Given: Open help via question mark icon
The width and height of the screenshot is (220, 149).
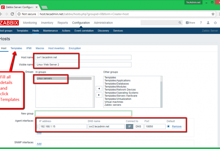Looking at the screenshot, I should pyautogui.click(x=201, y=23).
